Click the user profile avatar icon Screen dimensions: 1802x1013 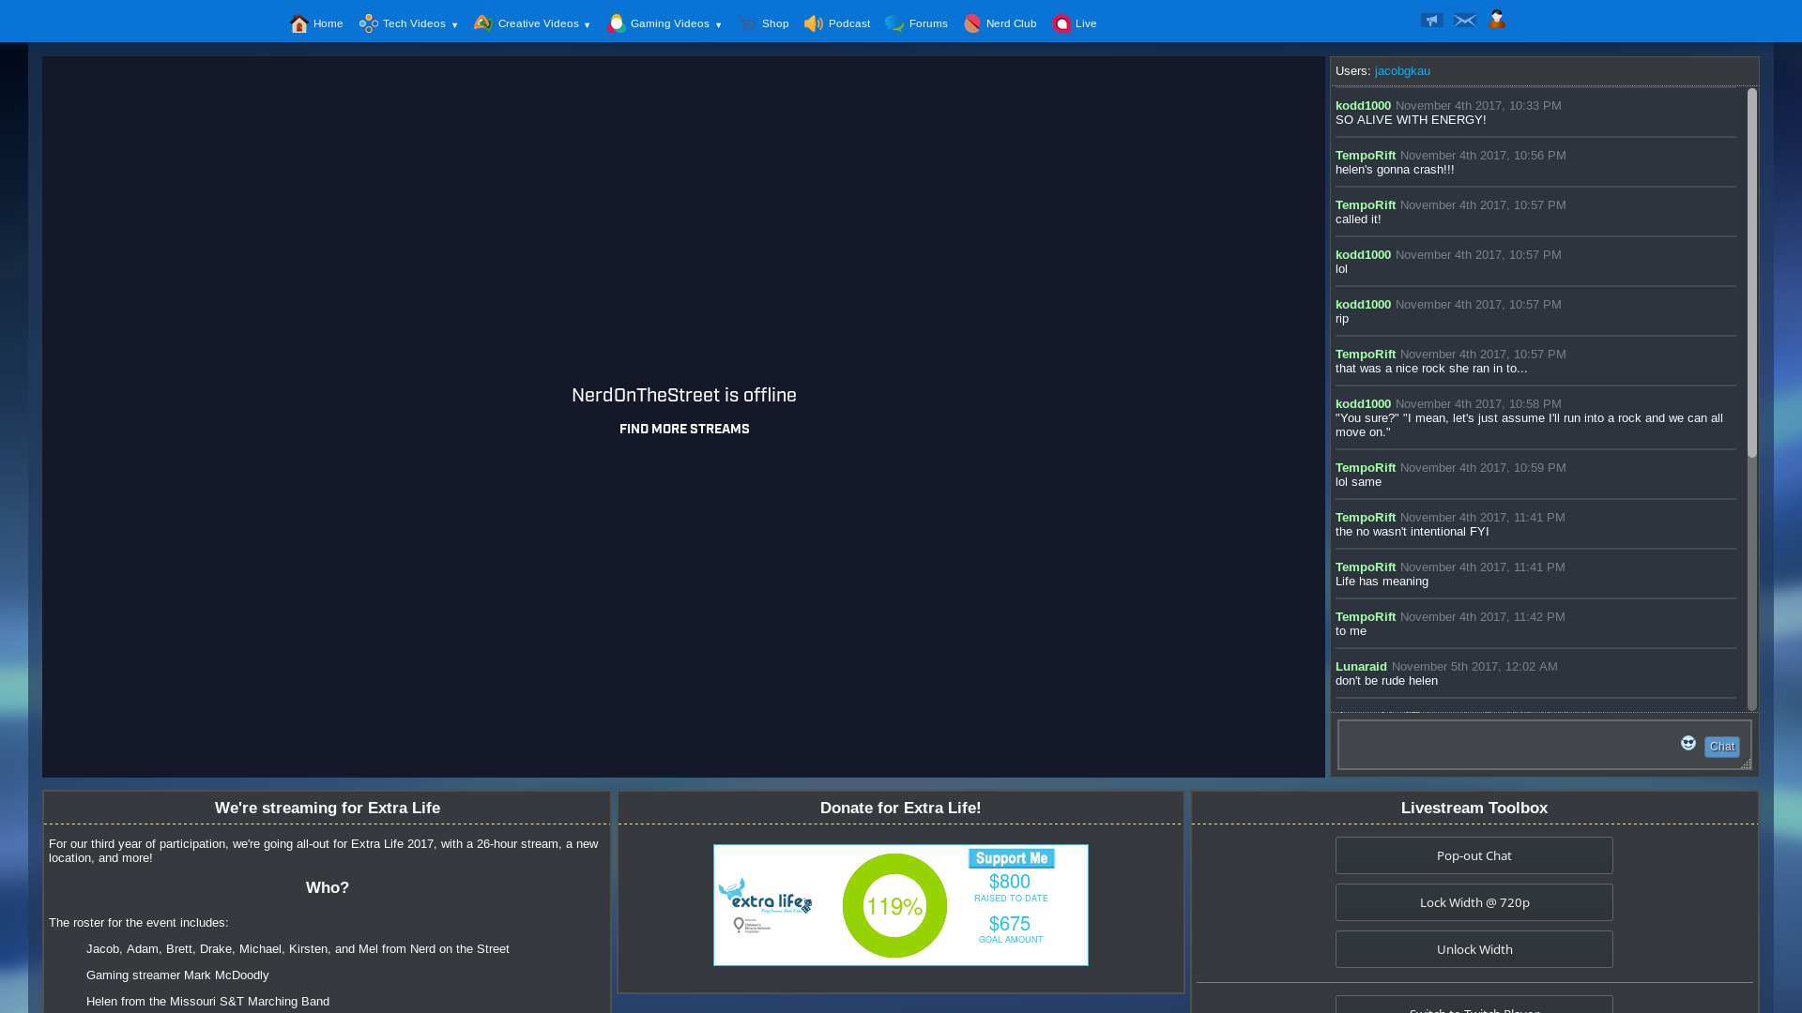point(1497,19)
